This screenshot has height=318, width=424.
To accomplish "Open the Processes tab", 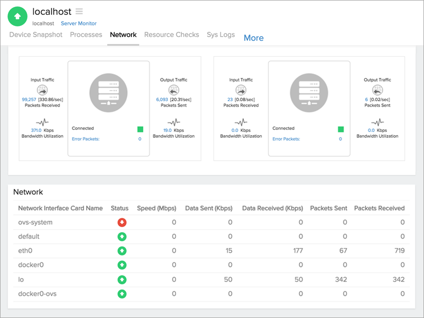I will (x=86, y=35).
